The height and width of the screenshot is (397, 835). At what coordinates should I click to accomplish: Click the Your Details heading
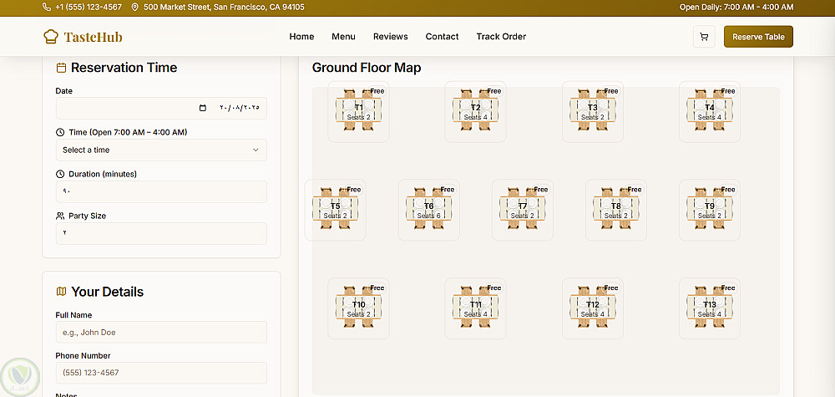pos(108,292)
